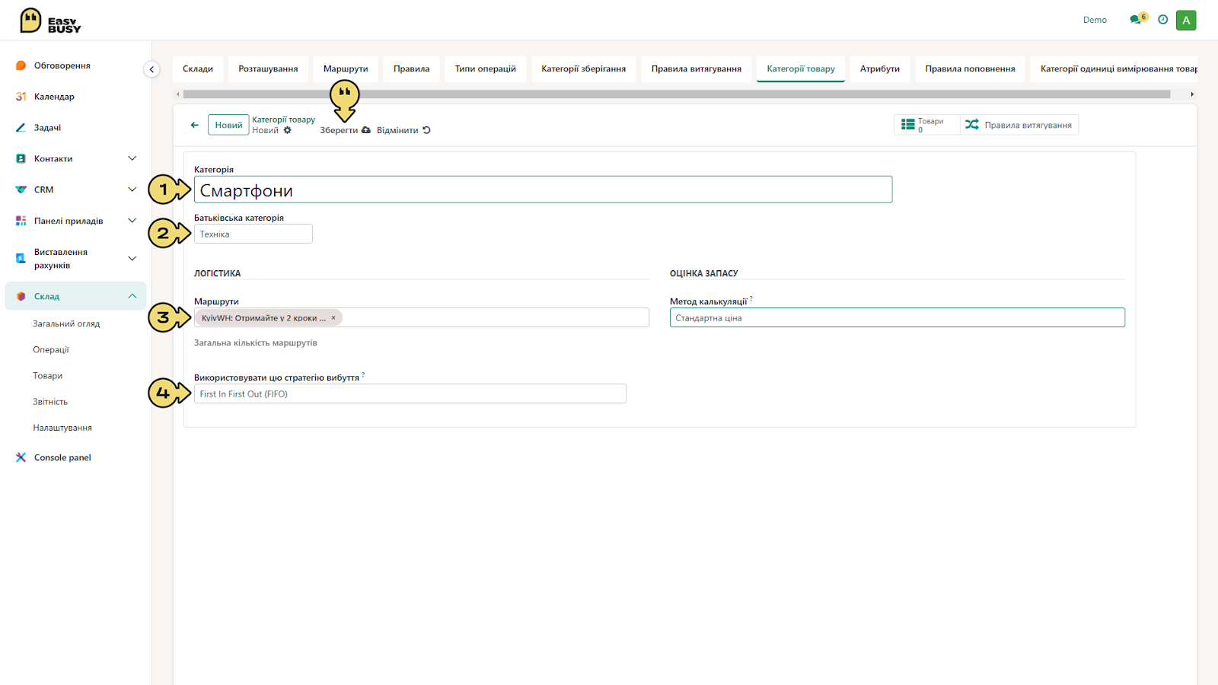Open the EasyBusy logo home
Image resolution: width=1218 pixels, height=685 pixels.
[50, 21]
